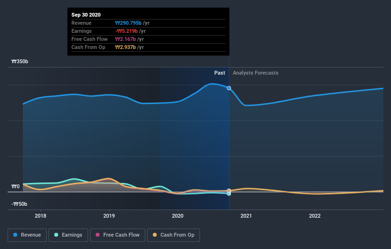Click the teal Earnings legend dot
Image resolution: width=391 pixels, height=249 pixels.
pos(56,235)
